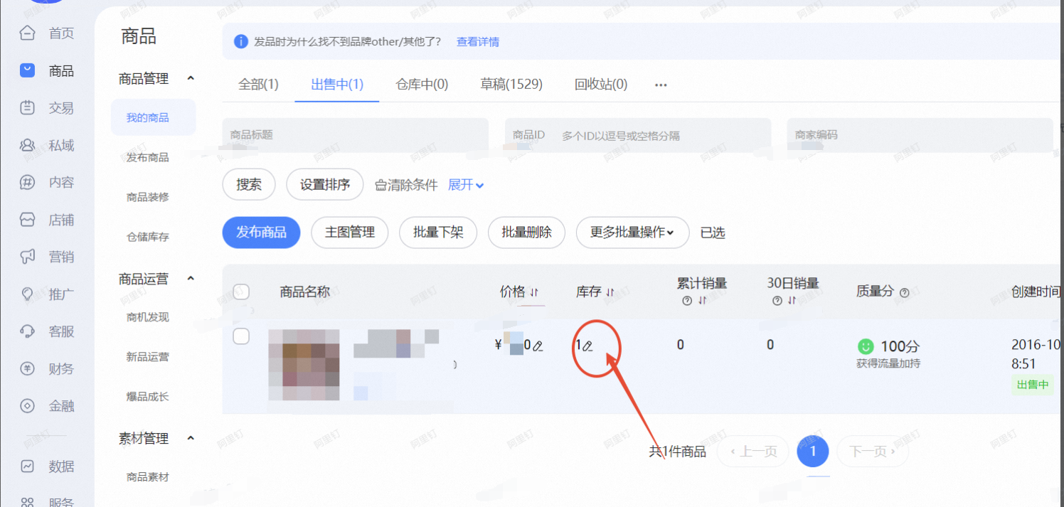This screenshot has width=1064, height=507.
Task: Focus the 商品ID input field
Action: 638,134
